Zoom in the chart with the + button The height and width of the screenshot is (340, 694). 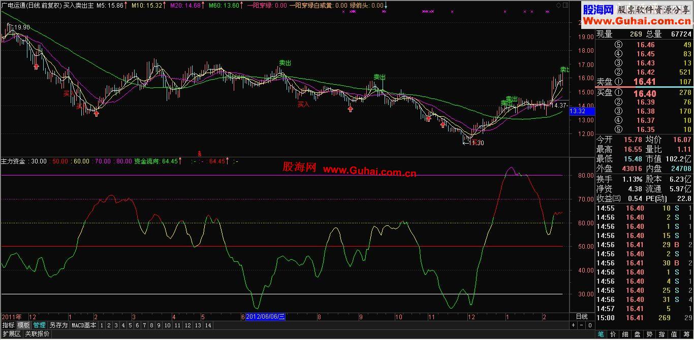[573, 325]
